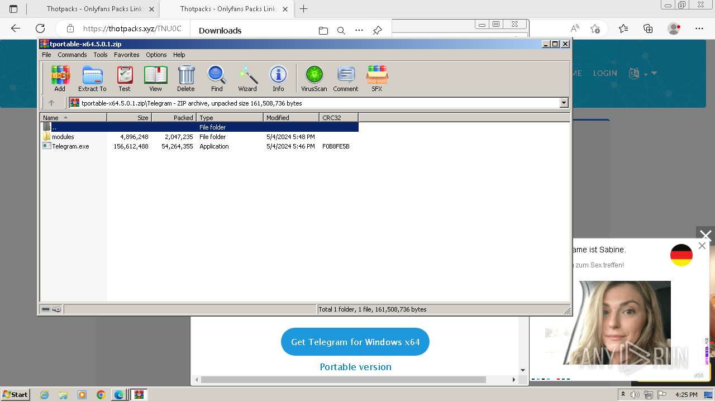715x402 pixels.
Task: Sort by CRC32 column header
Action: coord(339,117)
